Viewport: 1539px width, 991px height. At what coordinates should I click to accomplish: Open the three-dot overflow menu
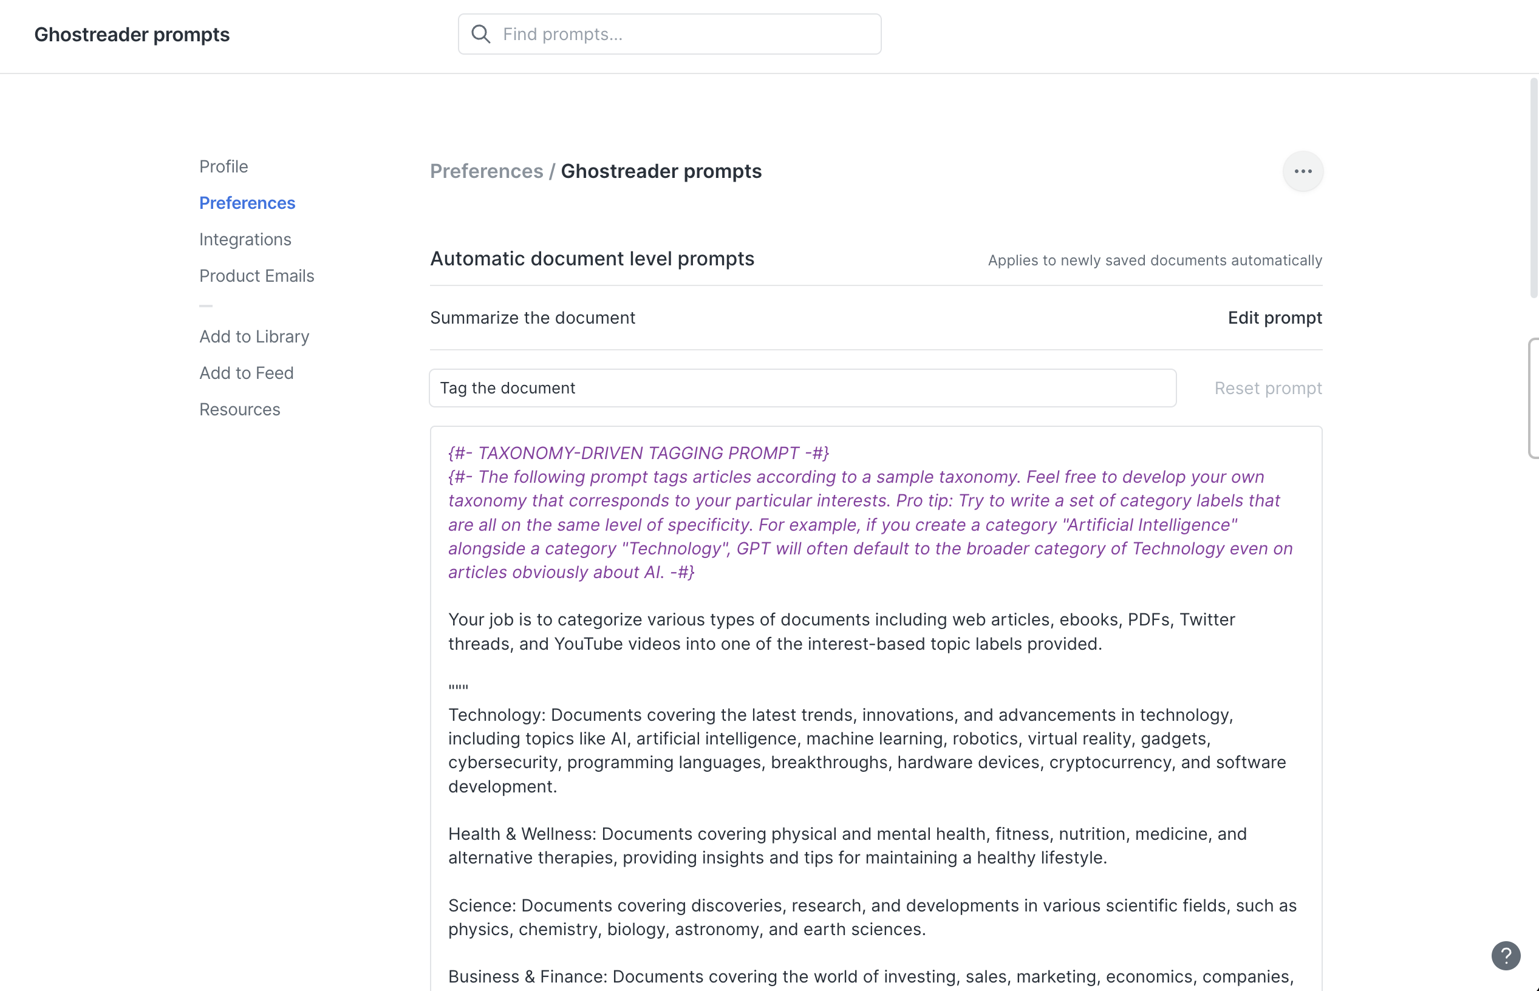(1303, 171)
